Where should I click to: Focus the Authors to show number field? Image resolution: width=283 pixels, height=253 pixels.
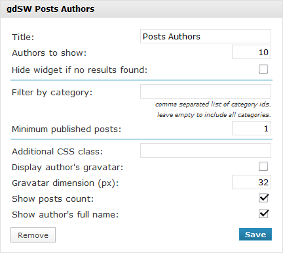click(252, 52)
